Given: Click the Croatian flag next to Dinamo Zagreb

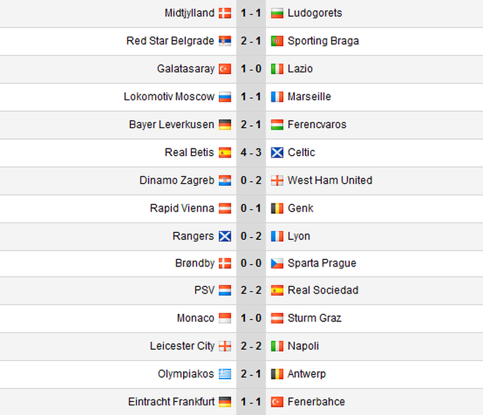Looking at the screenshot, I should coord(225,180).
